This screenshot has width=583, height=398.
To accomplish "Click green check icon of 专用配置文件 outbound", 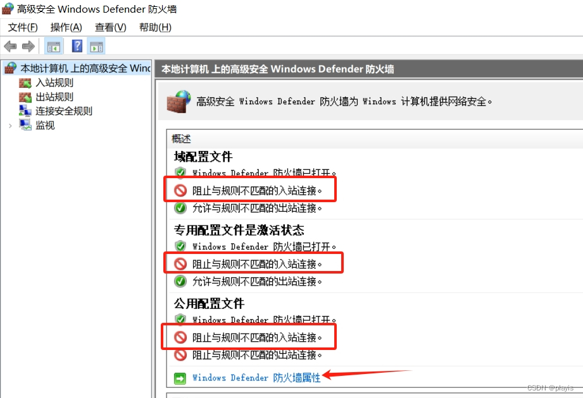I will pyautogui.click(x=180, y=281).
